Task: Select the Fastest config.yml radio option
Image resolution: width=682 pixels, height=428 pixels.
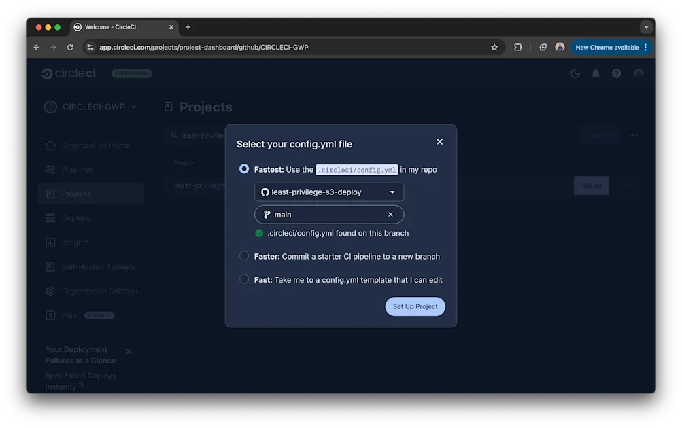Action: [x=243, y=169]
